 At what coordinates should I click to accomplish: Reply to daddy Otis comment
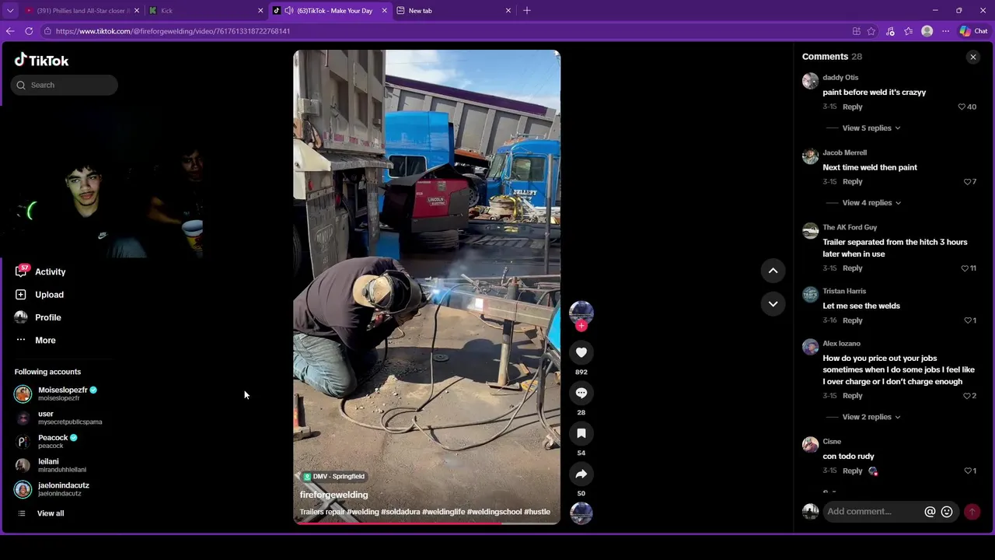point(852,107)
